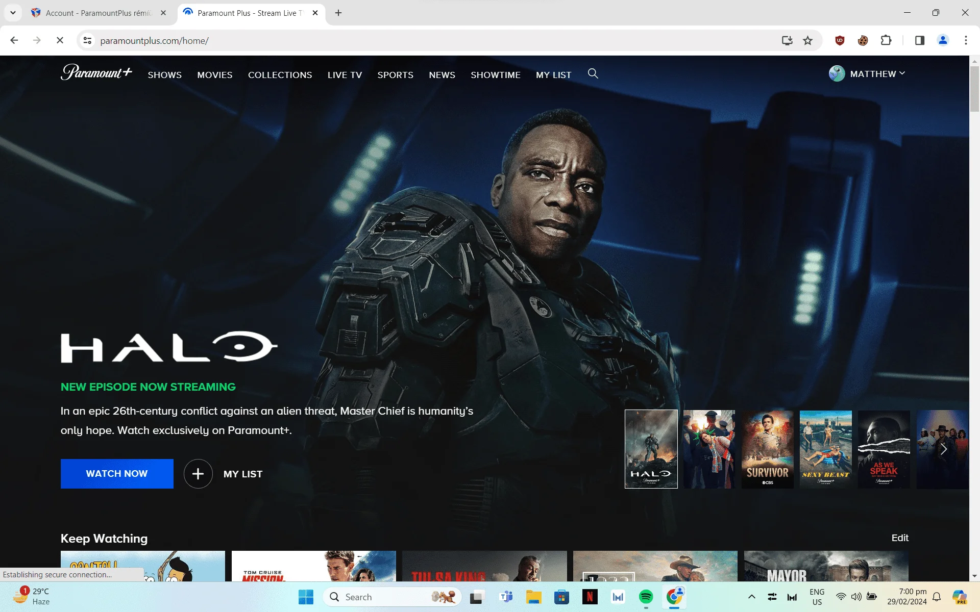The height and width of the screenshot is (612, 980).
Task: Open clock and date 29/02/2024
Action: click(907, 597)
